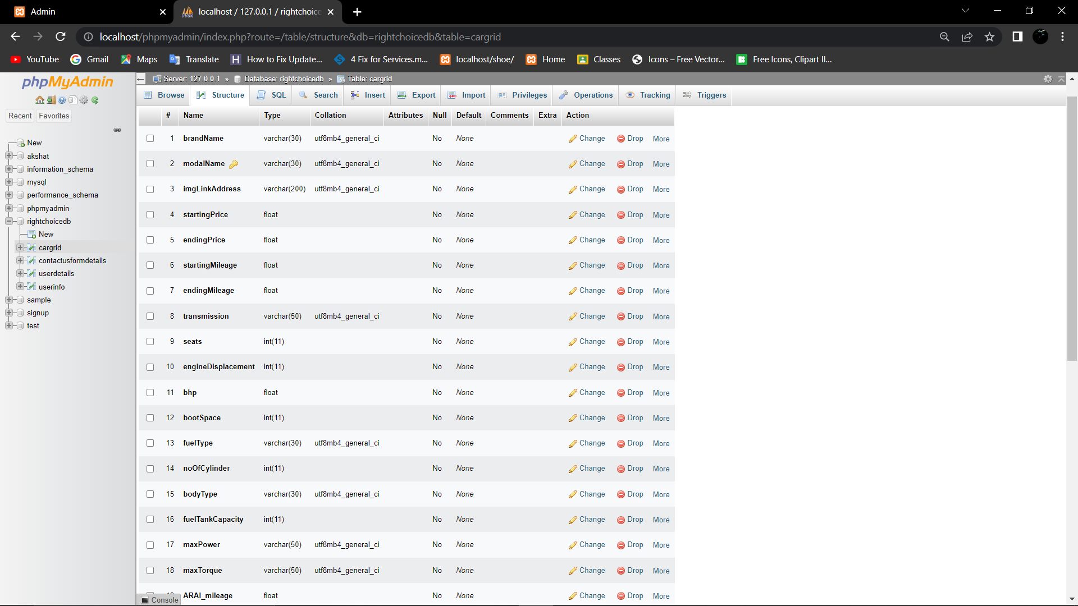Open settings using the gear icon below logo
Screen dimensions: 1078x606
click(84, 100)
